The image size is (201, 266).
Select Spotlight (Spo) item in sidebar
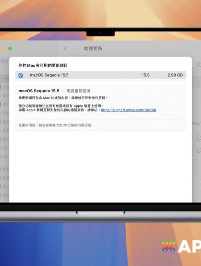[5, 156]
